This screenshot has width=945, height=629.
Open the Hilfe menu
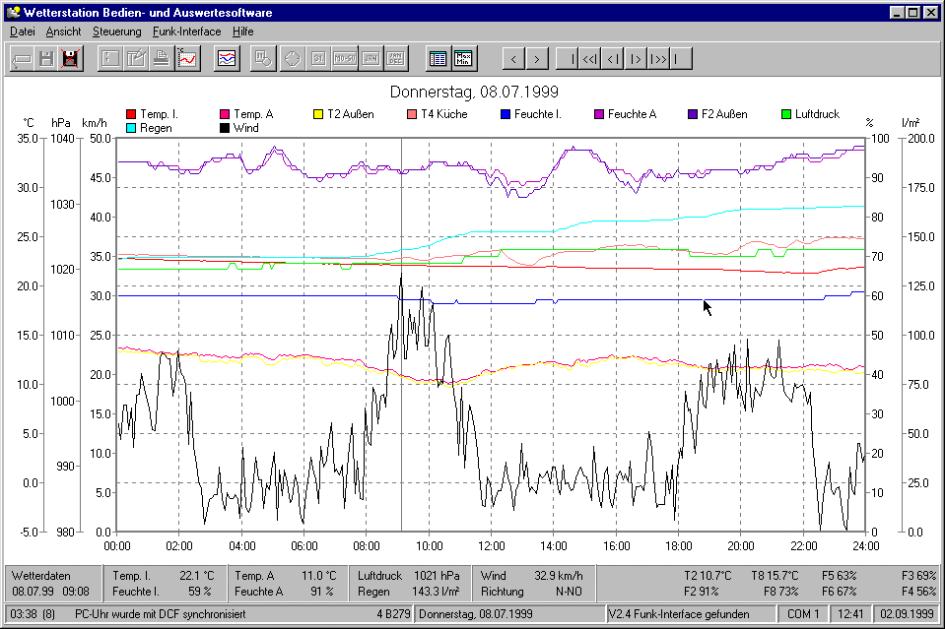242,31
